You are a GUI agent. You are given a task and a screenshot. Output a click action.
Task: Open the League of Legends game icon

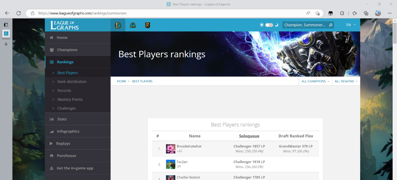tap(118, 25)
